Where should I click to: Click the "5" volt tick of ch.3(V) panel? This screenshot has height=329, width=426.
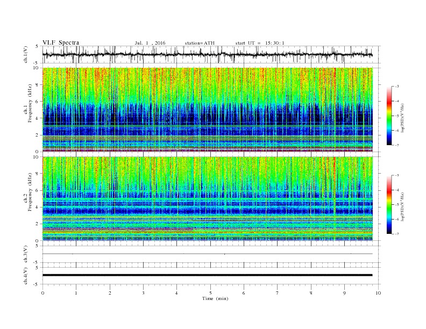click(37, 246)
